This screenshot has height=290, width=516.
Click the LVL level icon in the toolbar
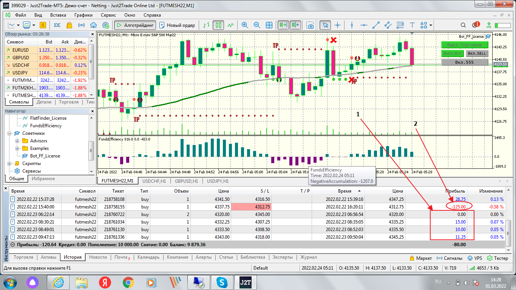click(x=489, y=25)
